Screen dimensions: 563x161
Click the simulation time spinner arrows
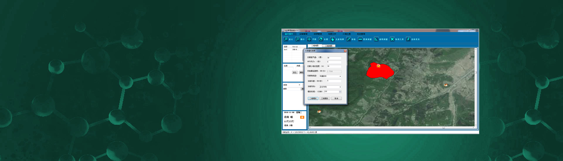[x=340, y=92]
